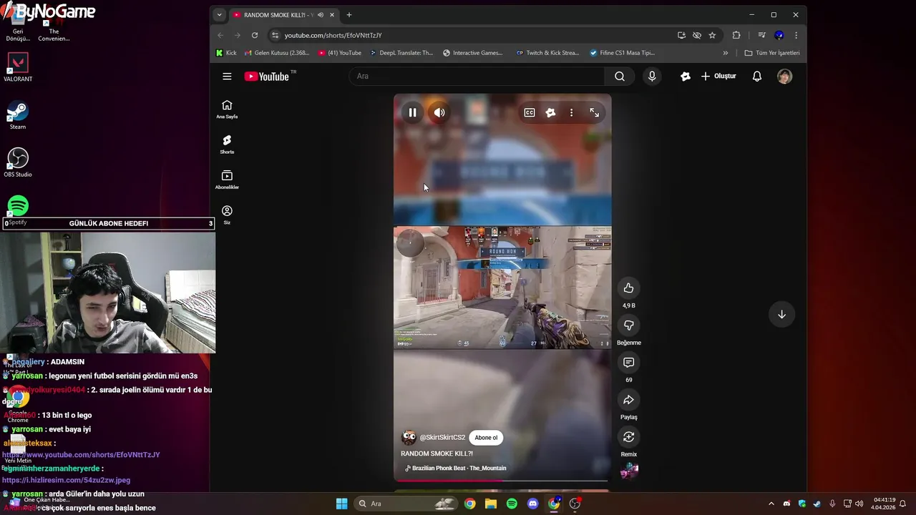Focus the YouTube Ara search field

[x=477, y=77]
